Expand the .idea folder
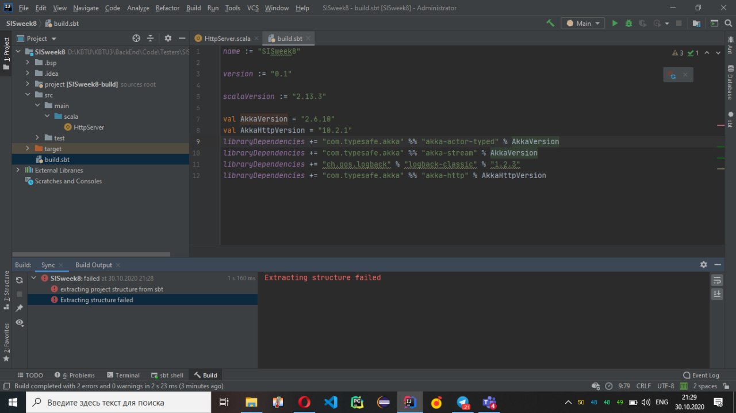 pyautogui.click(x=28, y=74)
